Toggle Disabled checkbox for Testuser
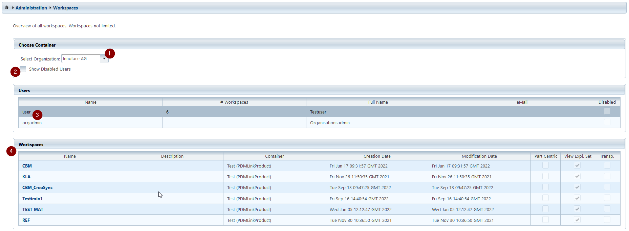 tap(607, 111)
